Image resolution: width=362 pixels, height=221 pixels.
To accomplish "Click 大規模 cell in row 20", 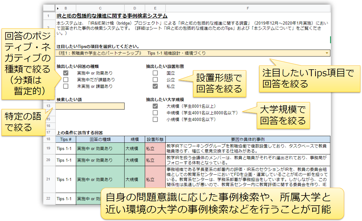I will point(135,160).
